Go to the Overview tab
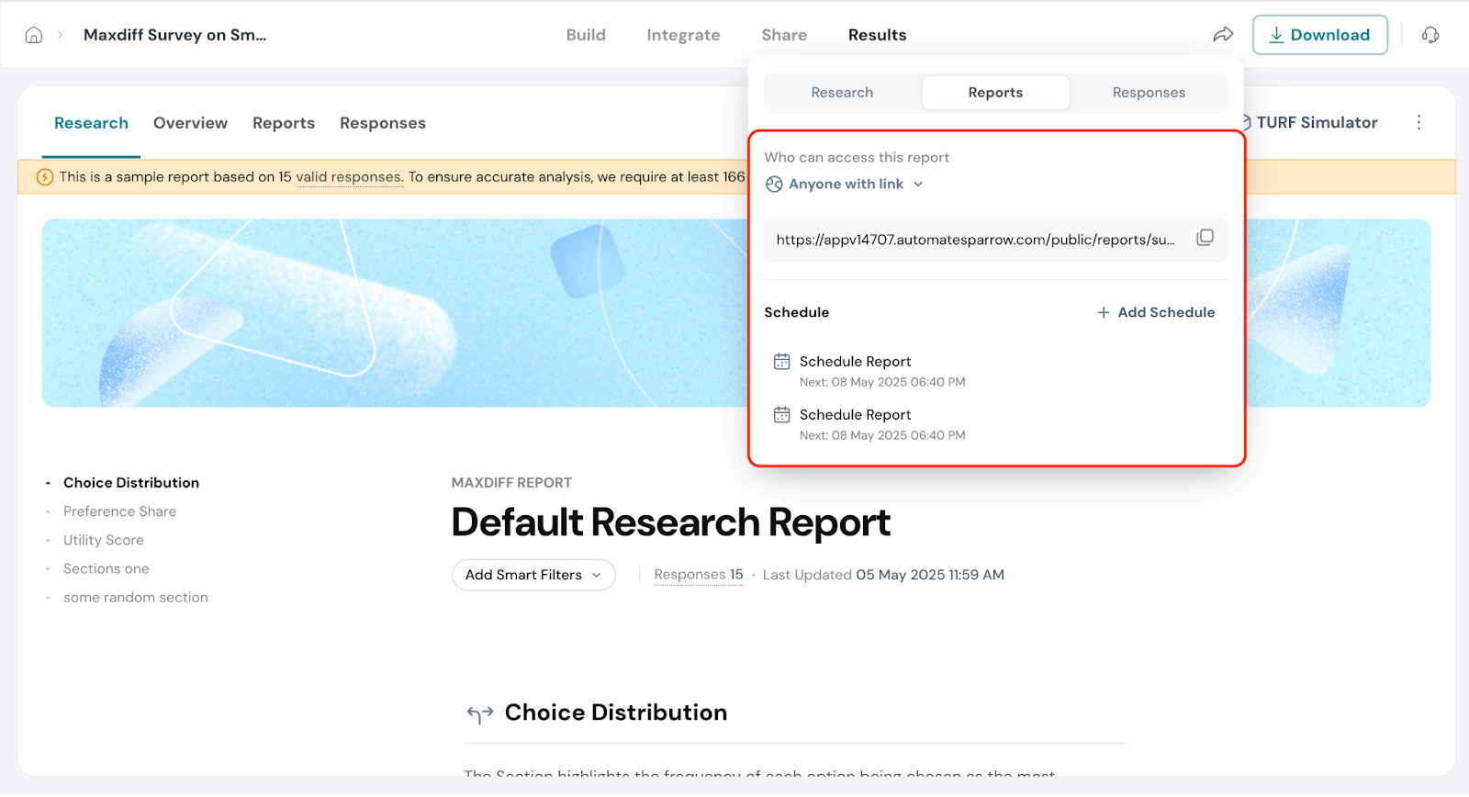 point(190,123)
